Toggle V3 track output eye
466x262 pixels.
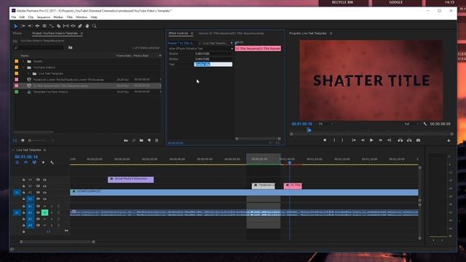coord(44,186)
